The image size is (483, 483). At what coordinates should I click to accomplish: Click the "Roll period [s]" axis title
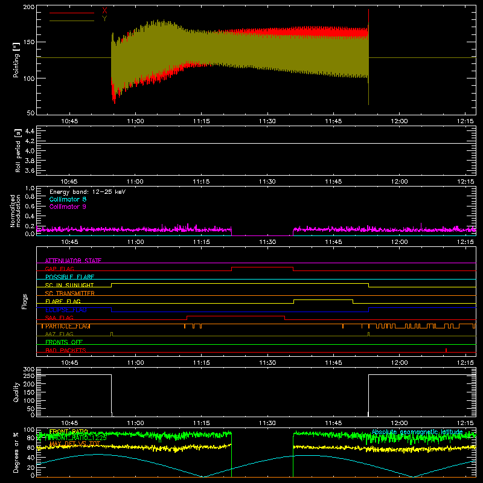18,150
